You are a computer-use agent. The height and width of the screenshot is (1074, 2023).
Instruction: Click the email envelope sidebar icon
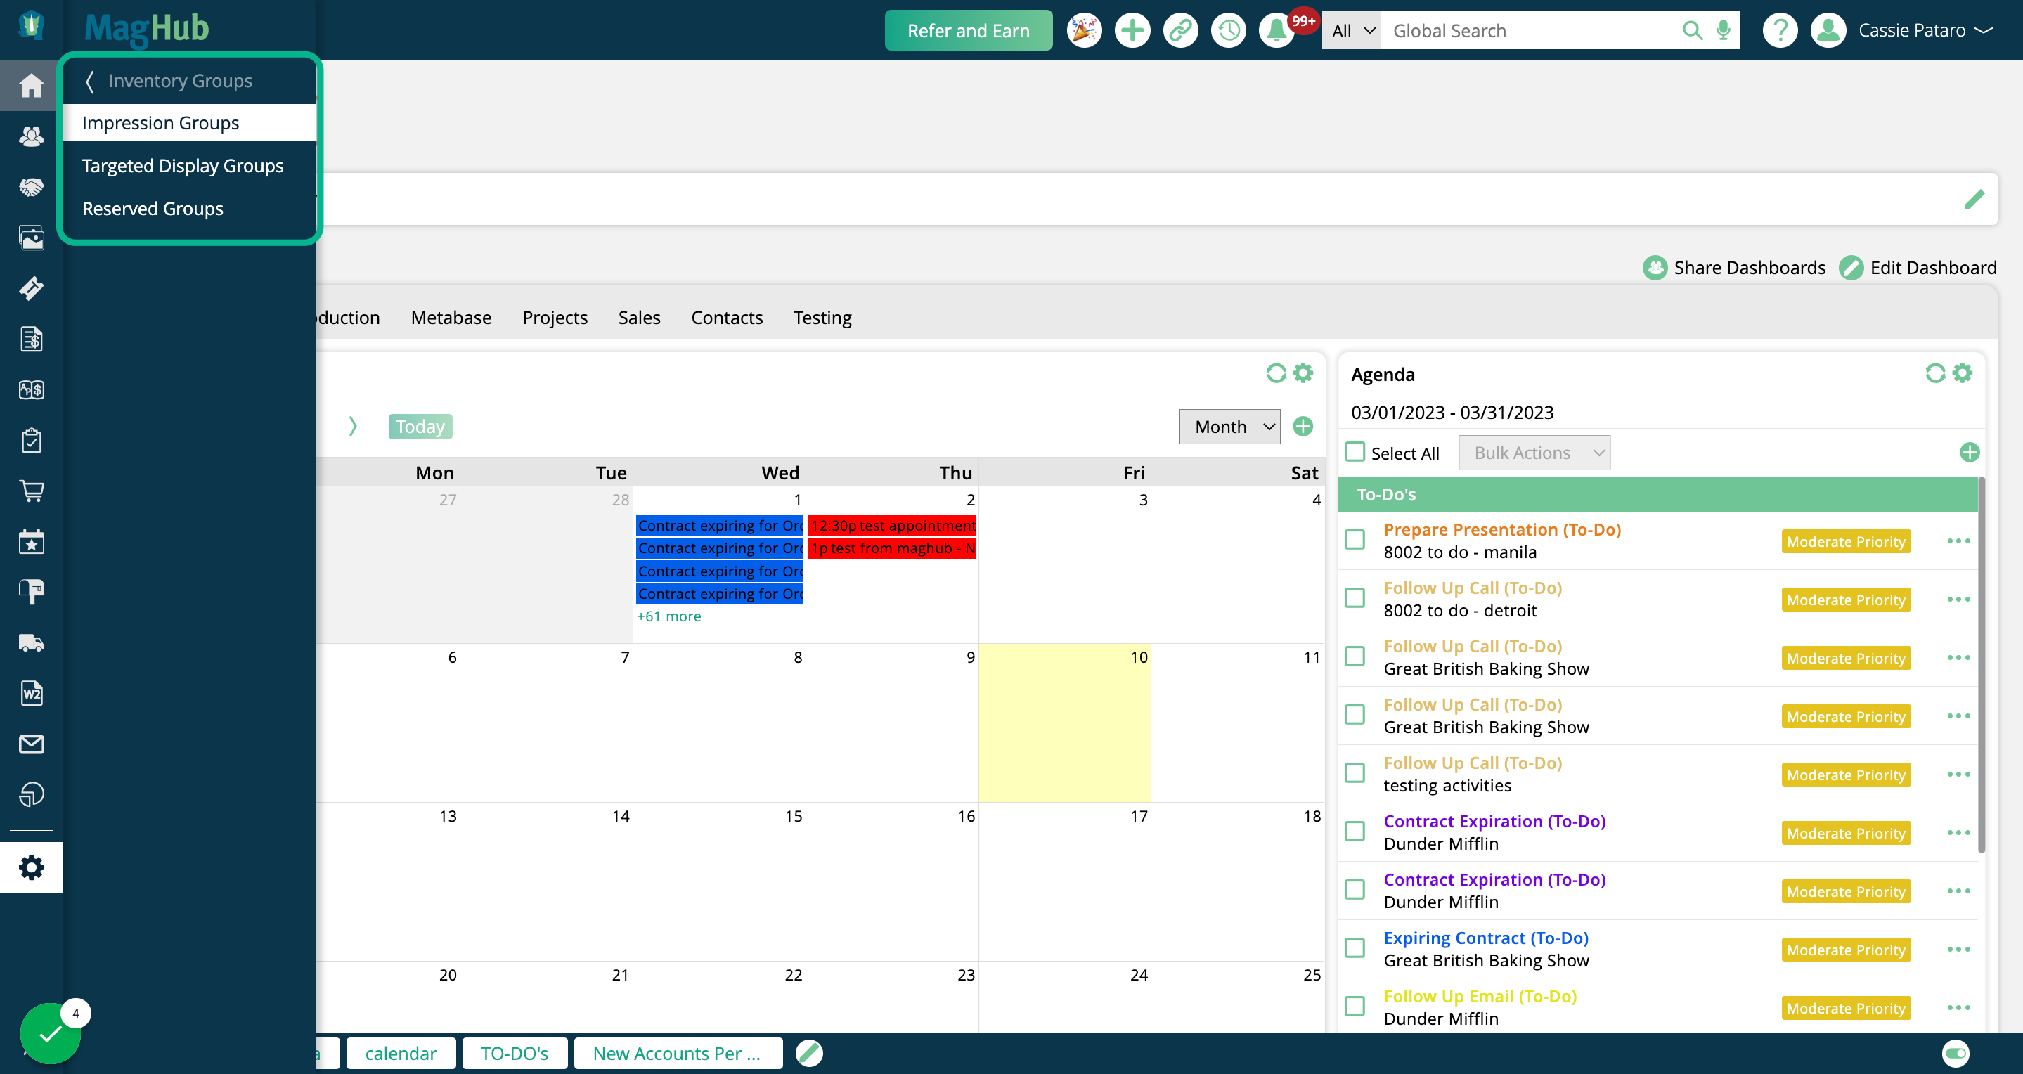[x=32, y=744]
